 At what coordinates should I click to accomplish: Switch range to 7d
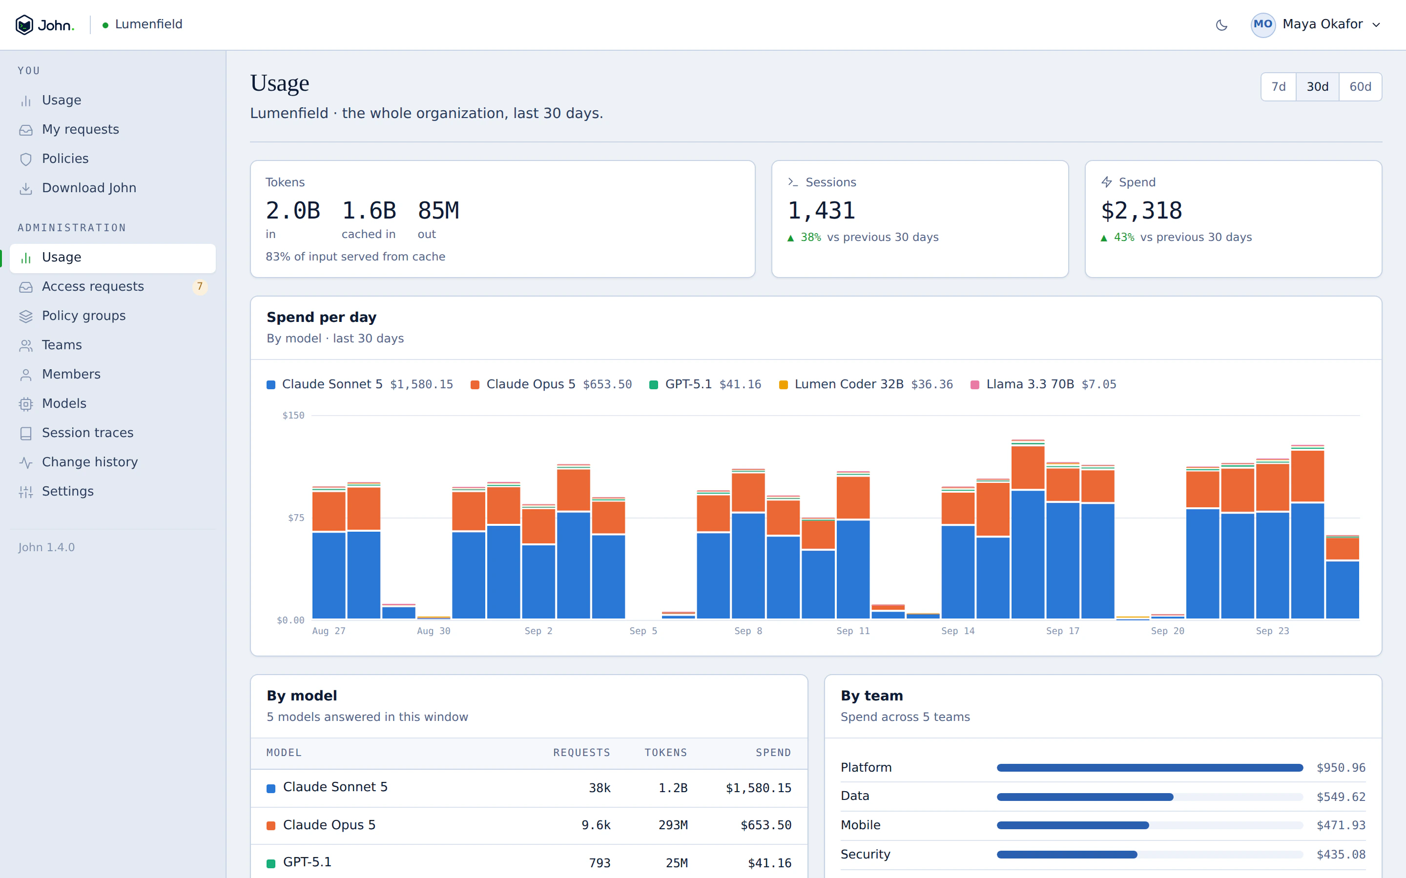(1278, 86)
